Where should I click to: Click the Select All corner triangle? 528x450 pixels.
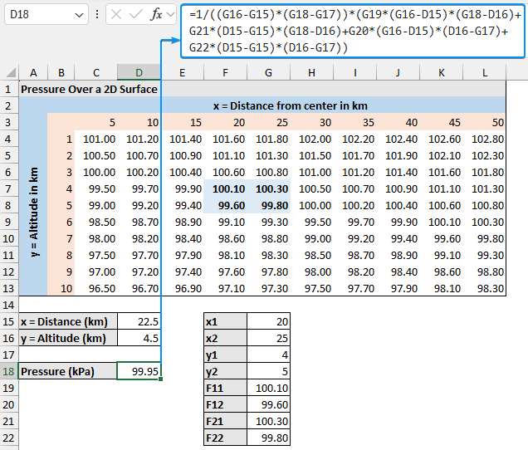tap(11, 72)
